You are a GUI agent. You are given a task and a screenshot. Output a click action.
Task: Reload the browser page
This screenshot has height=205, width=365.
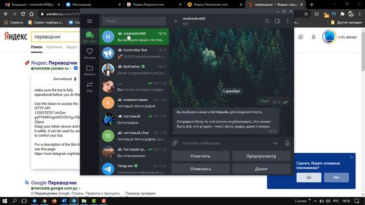coord(23,14)
